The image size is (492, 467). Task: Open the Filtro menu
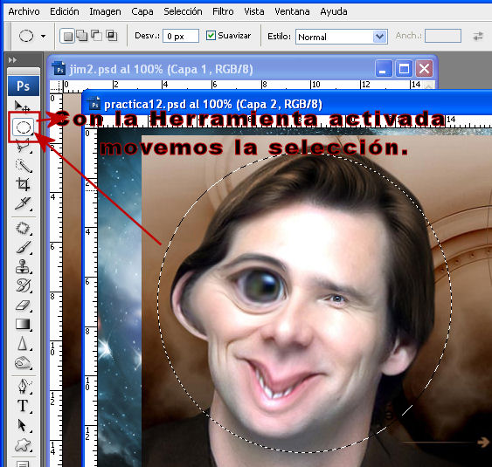pyautogui.click(x=223, y=11)
